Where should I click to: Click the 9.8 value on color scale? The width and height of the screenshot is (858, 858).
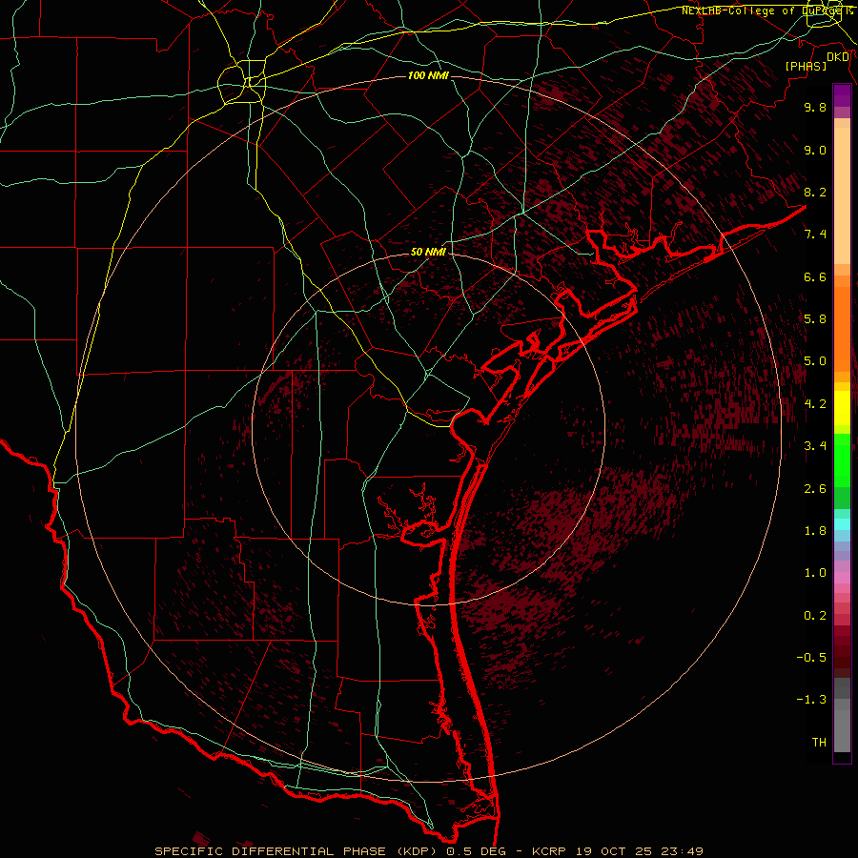click(815, 107)
